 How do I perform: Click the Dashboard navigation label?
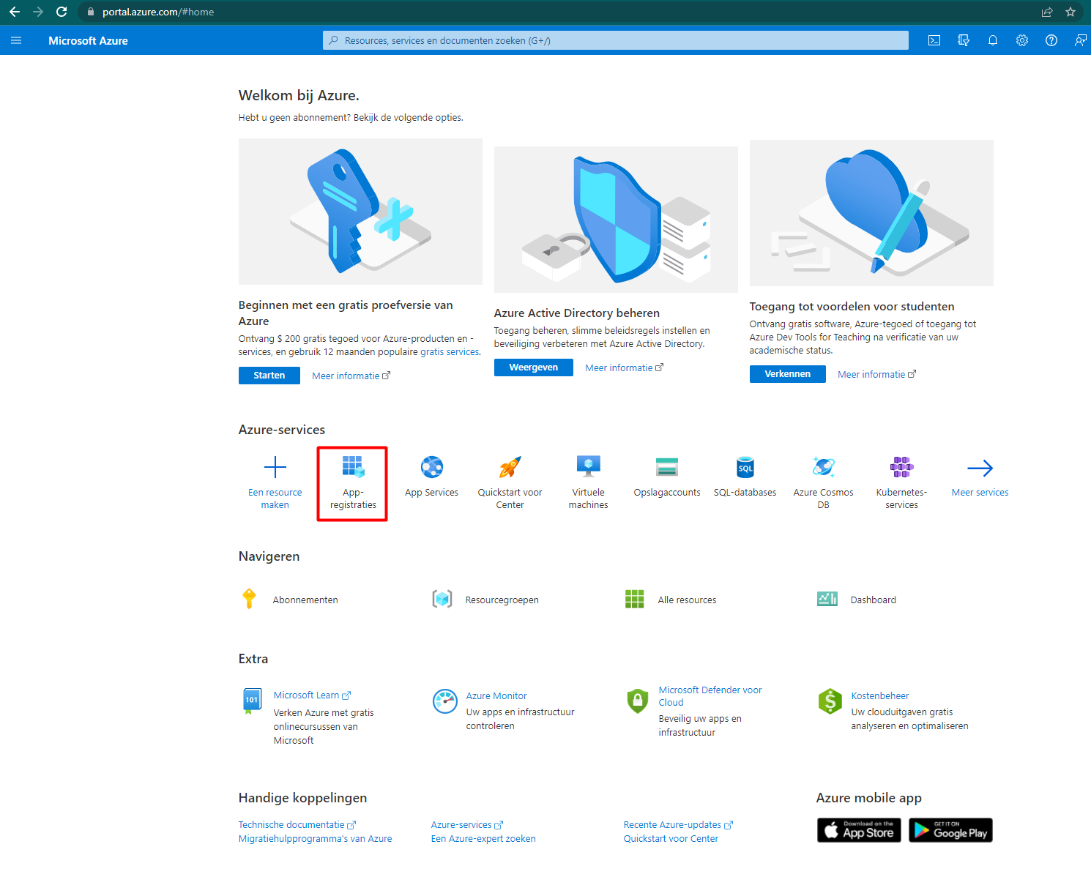pos(874,600)
